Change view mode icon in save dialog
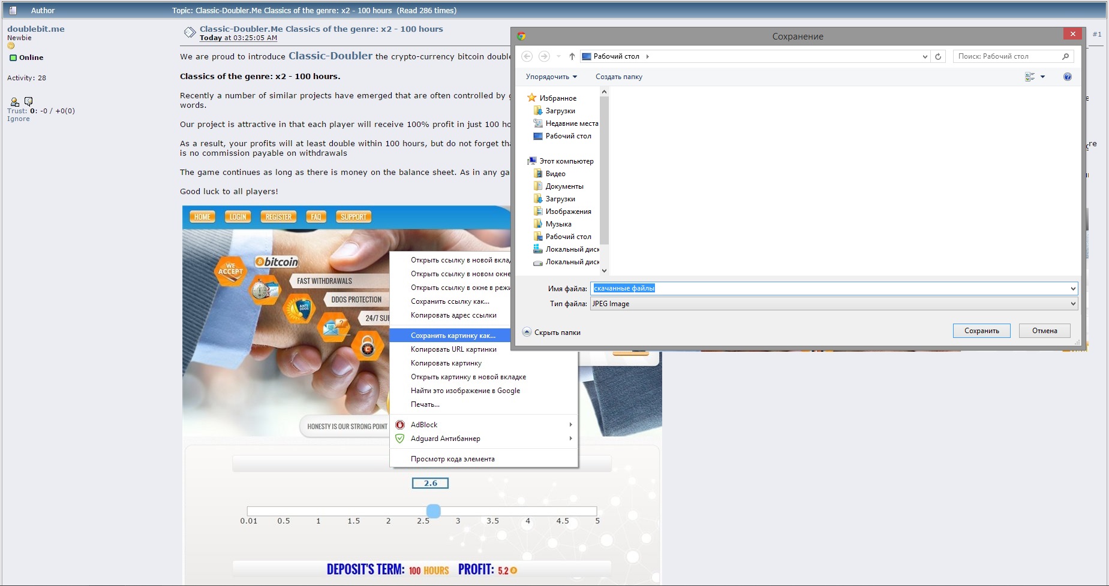The width and height of the screenshot is (1109, 586). click(1030, 77)
